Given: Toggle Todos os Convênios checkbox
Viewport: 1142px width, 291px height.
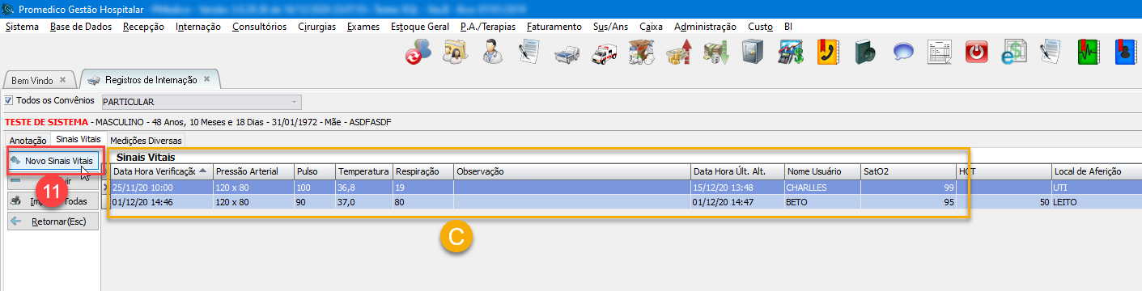Looking at the screenshot, I should tap(9, 101).
